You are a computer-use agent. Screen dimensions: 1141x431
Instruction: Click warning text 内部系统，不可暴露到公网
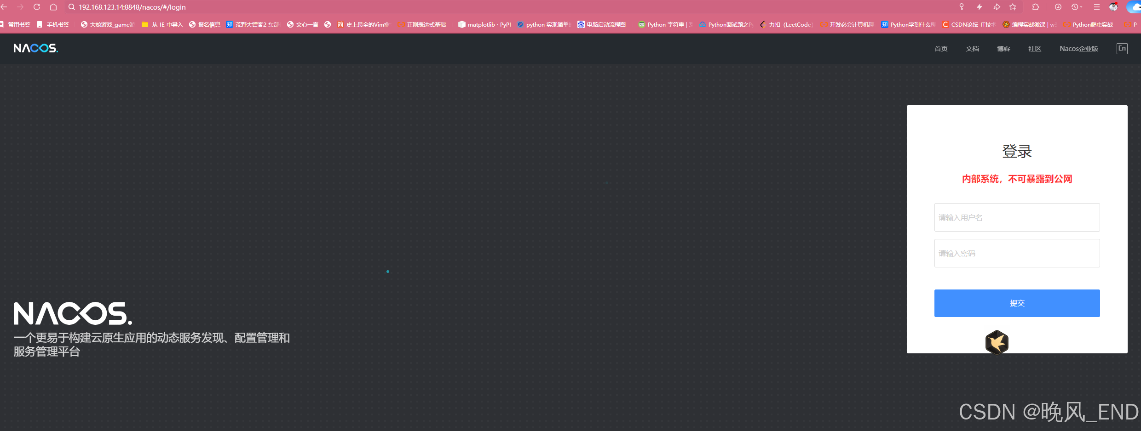(x=1017, y=179)
